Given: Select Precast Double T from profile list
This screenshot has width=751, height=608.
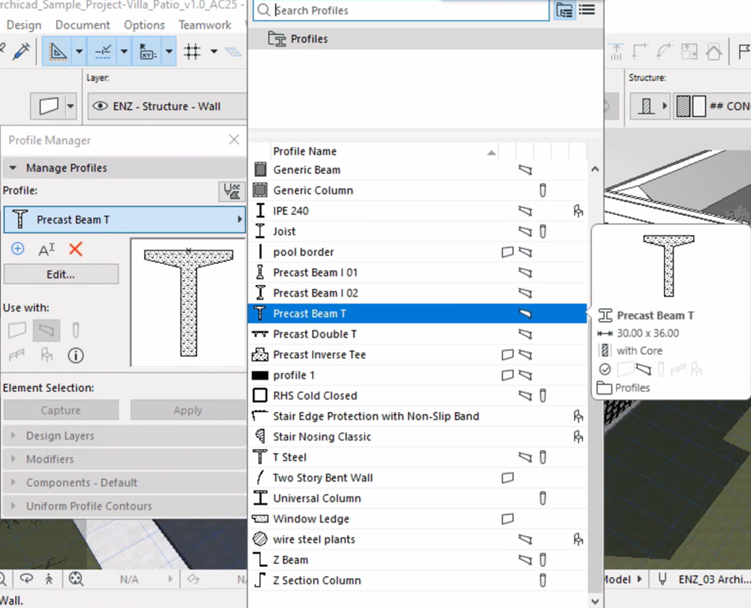Looking at the screenshot, I should pyautogui.click(x=315, y=334).
